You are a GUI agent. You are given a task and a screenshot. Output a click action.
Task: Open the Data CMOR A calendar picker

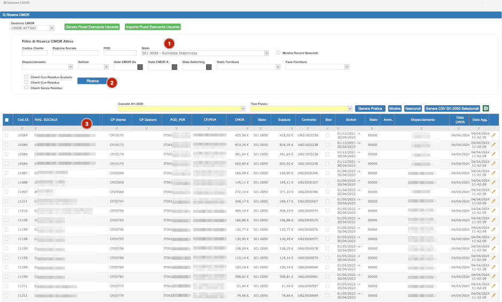(x=175, y=67)
